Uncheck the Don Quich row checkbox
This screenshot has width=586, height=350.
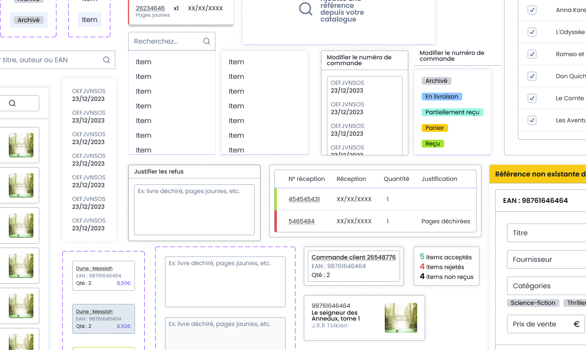pos(532,76)
